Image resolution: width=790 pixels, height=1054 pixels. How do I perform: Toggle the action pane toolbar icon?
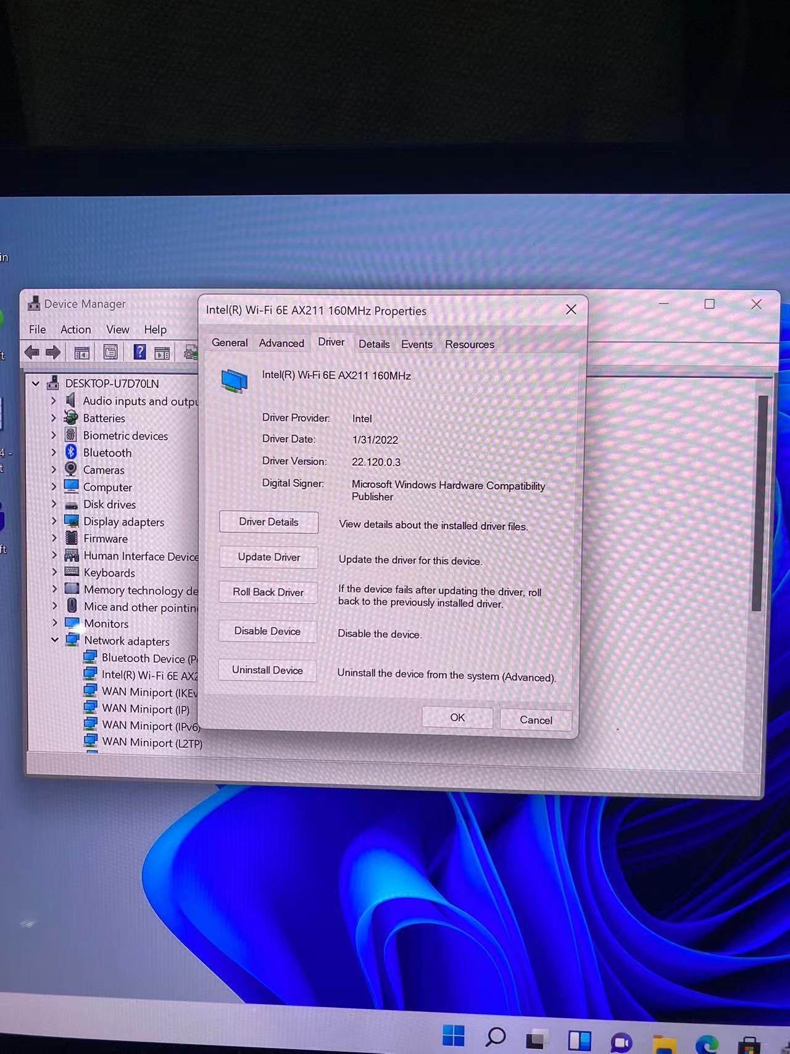(162, 353)
